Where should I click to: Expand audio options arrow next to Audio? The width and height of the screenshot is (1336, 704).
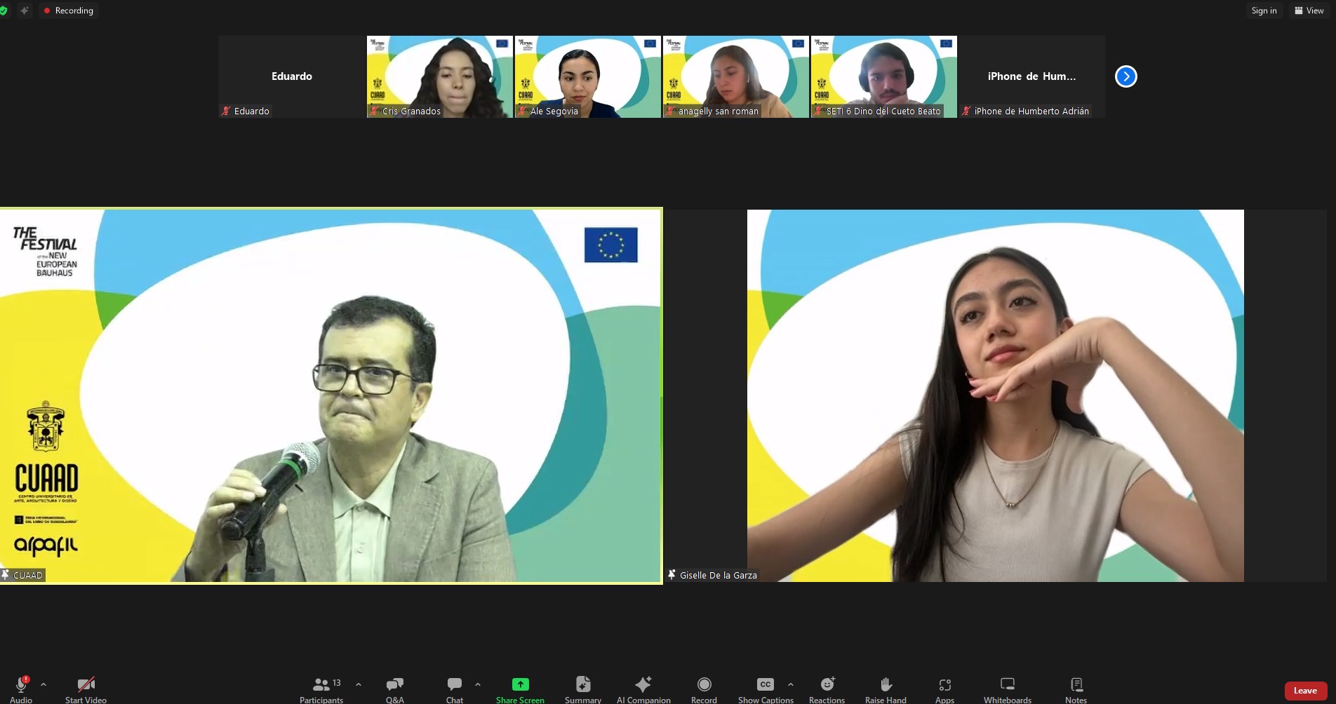click(44, 684)
